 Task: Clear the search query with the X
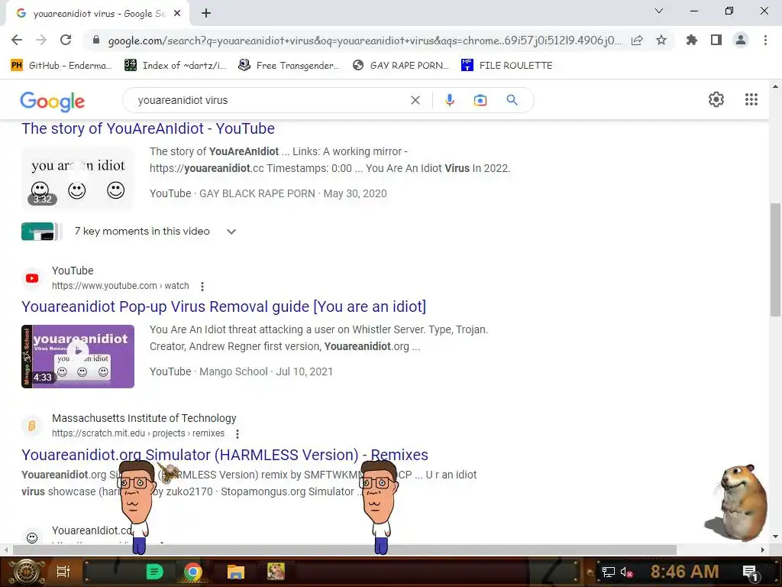415,100
